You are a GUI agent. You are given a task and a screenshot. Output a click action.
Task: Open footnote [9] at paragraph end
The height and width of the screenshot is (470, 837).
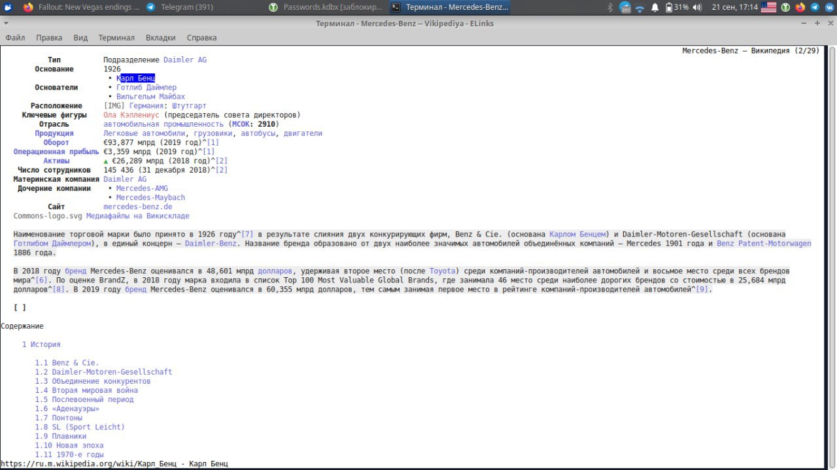702,288
